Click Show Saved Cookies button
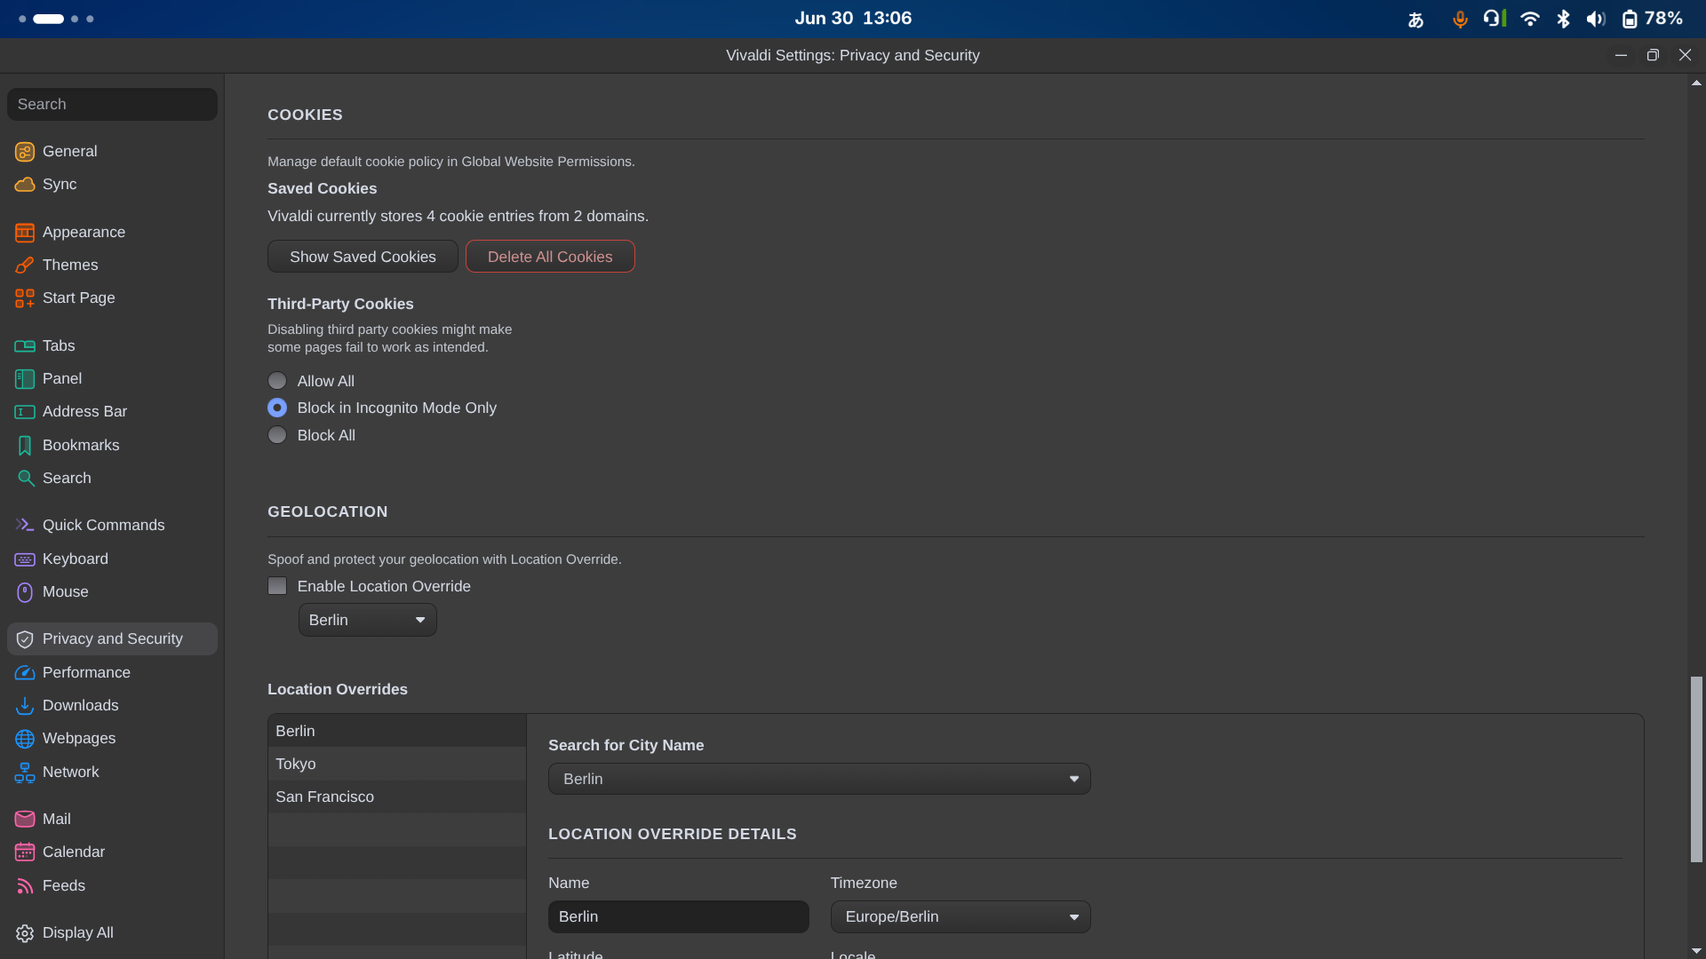1706x959 pixels. (x=363, y=257)
